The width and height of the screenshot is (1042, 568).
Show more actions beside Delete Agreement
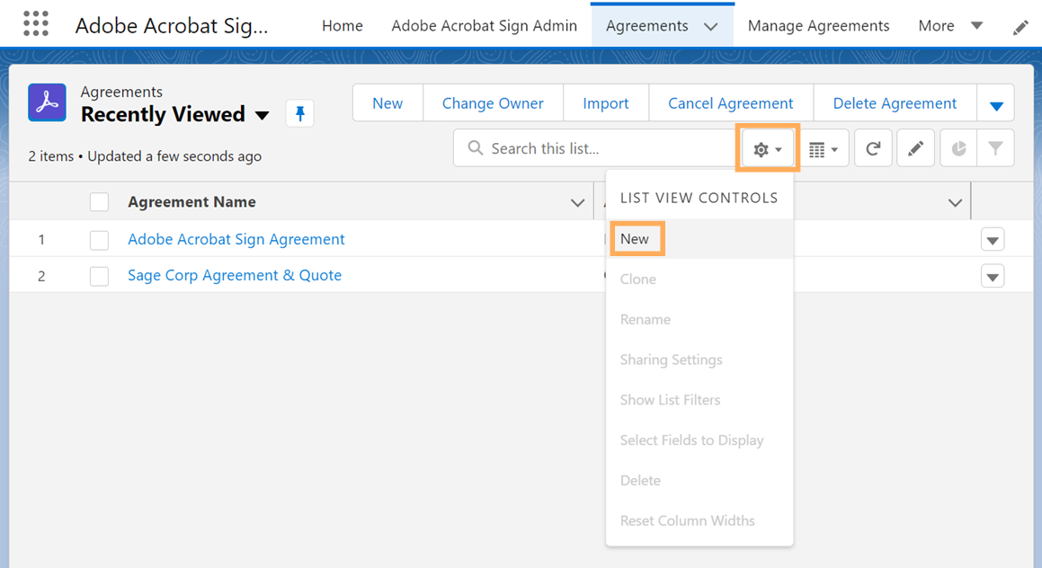(x=995, y=104)
